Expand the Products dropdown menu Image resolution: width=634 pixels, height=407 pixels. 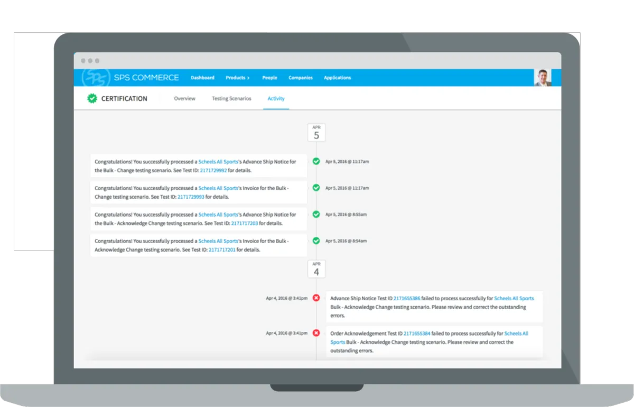coord(238,78)
